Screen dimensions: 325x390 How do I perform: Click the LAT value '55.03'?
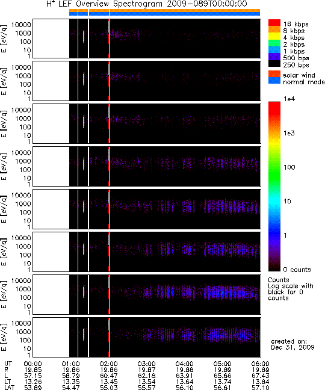pyautogui.click(x=109, y=387)
